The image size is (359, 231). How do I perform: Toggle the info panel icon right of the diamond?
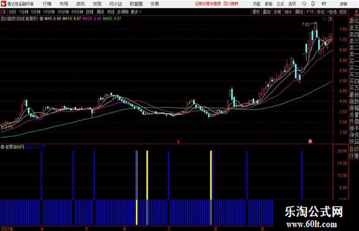330,19
